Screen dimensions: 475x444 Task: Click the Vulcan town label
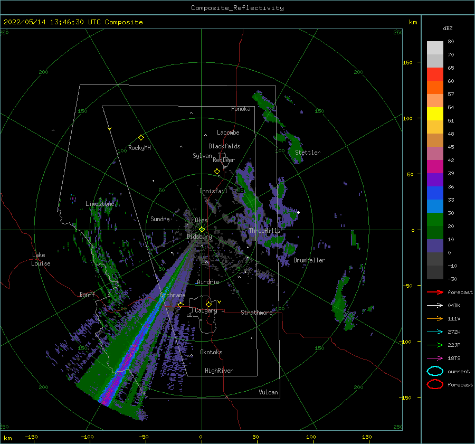[x=268, y=392]
